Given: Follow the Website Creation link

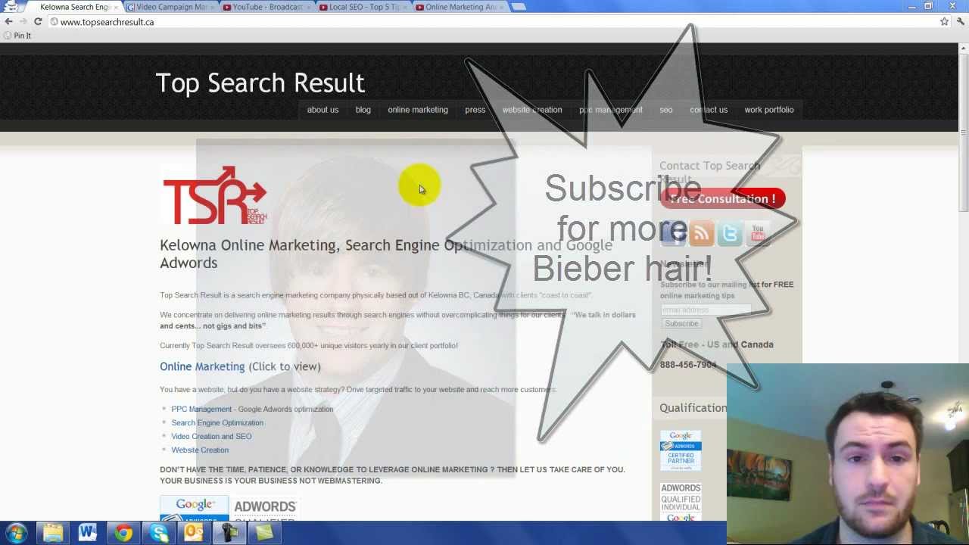Looking at the screenshot, I should pyautogui.click(x=200, y=450).
